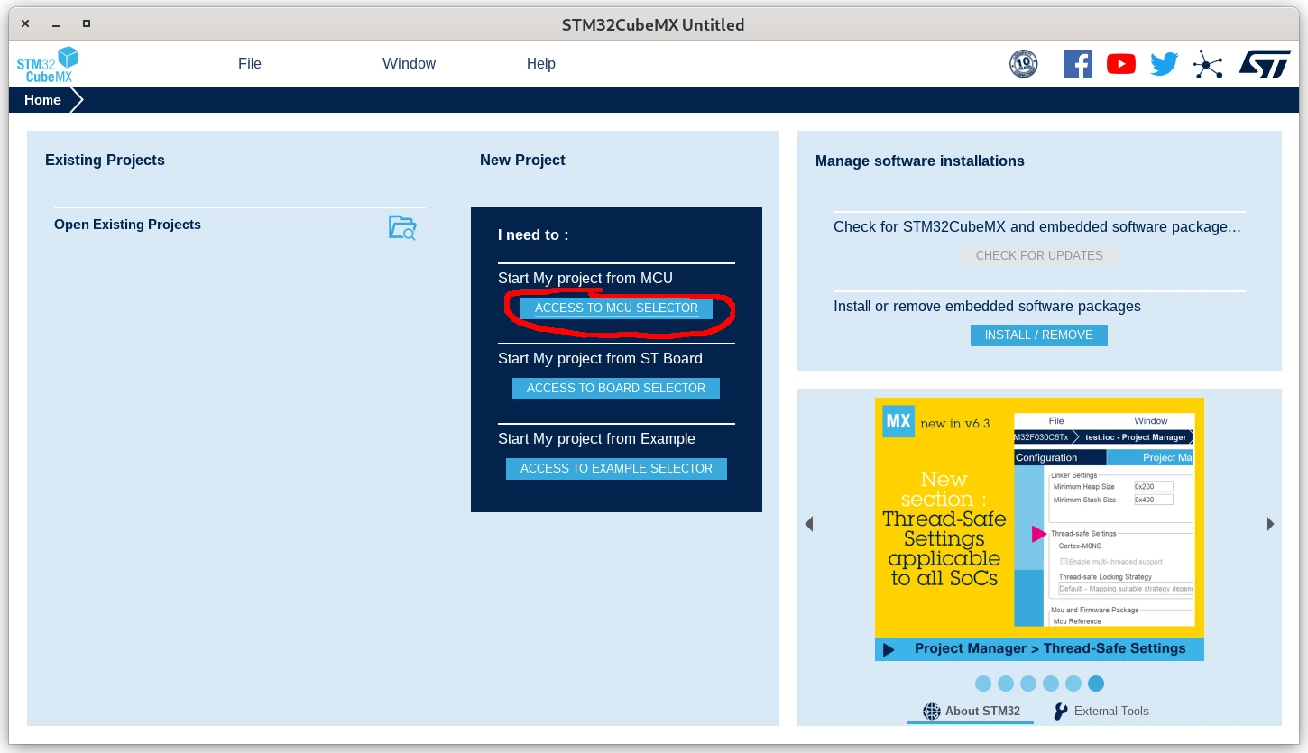Click the "New Project" heading
Viewport: 1308px width, 753px height.
[x=522, y=161]
